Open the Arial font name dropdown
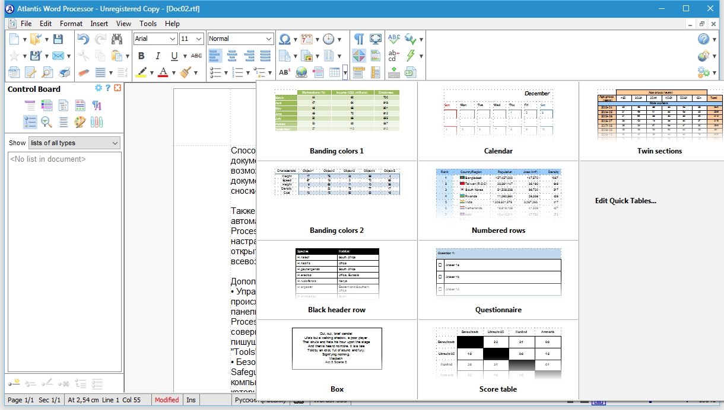 [173, 39]
